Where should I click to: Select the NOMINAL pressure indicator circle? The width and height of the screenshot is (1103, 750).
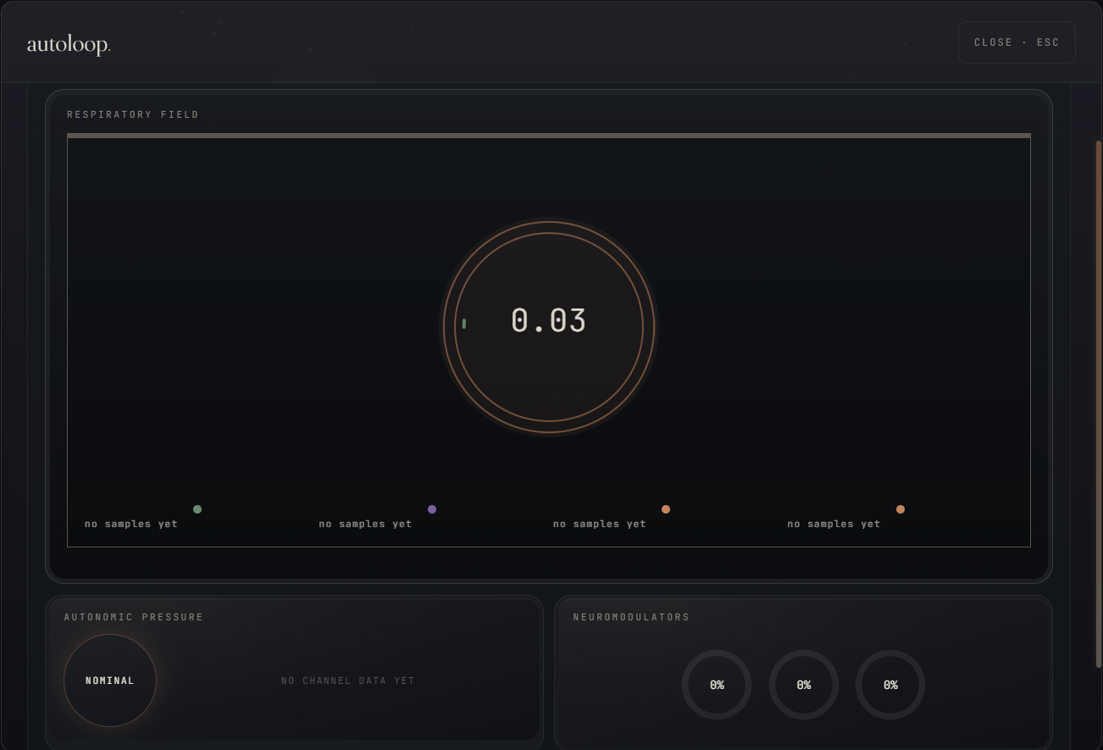click(x=110, y=681)
